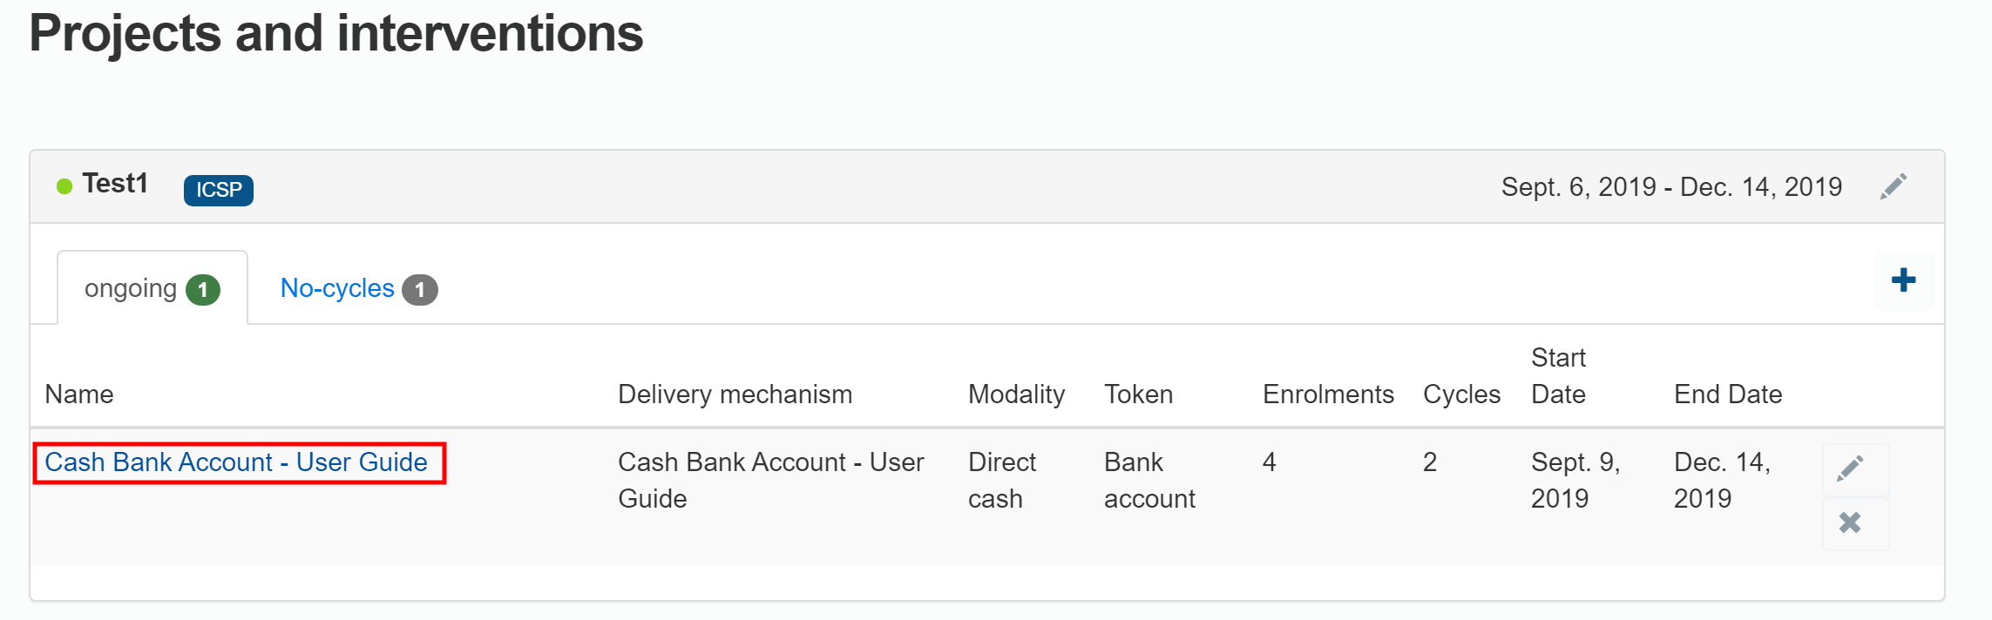The width and height of the screenshot is (1992, 620).
Task: Open the No-cycles tab
Action: (337, 288)
